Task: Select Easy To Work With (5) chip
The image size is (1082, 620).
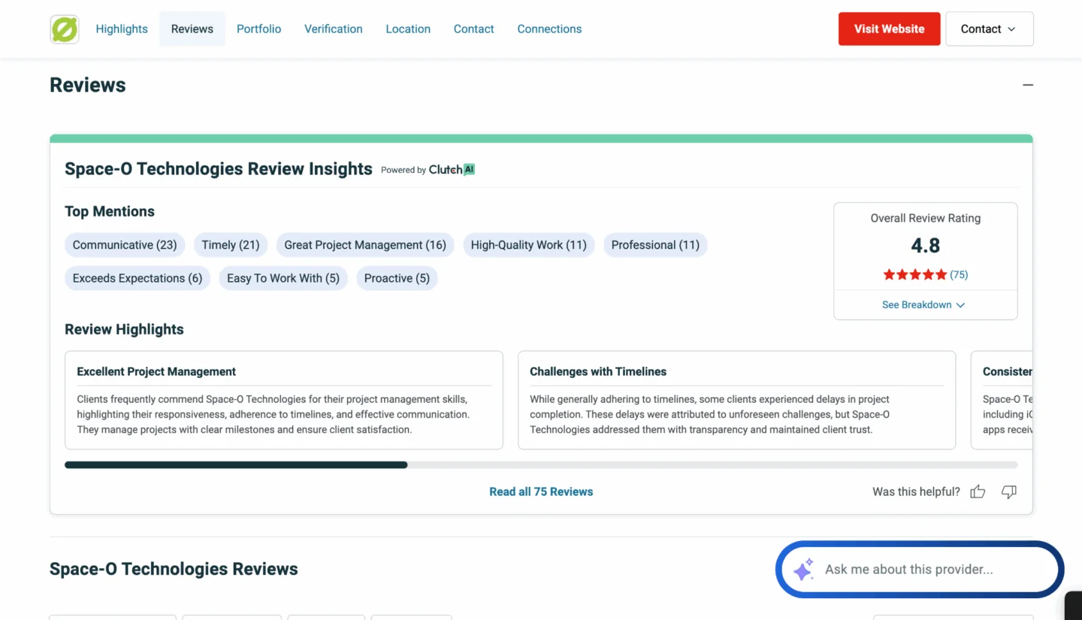Action: (x=283, y=278)
